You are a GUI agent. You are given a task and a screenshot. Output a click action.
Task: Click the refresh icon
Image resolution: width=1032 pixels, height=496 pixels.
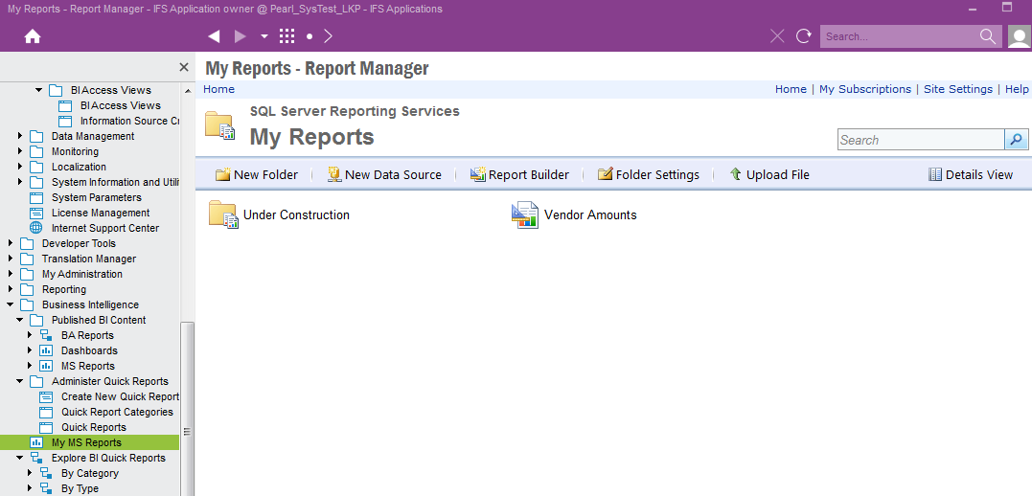804,36
